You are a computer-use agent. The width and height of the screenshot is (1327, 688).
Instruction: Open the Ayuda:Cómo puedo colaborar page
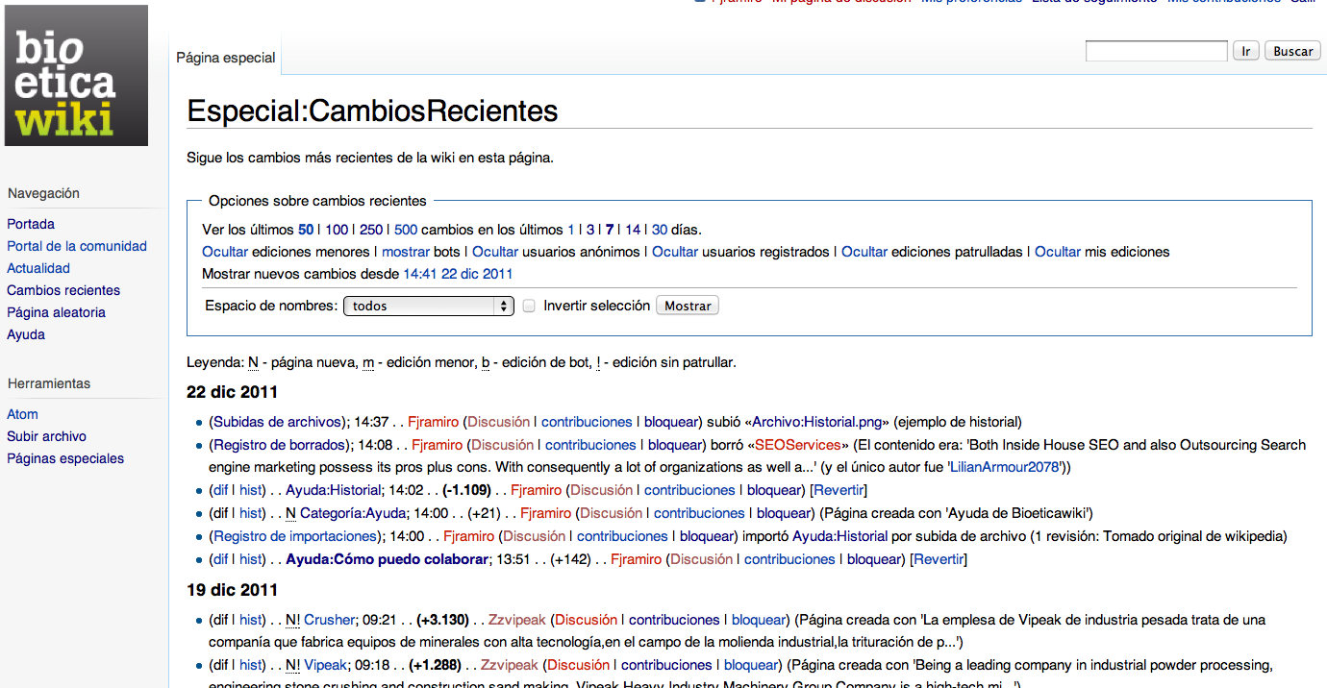387,559
